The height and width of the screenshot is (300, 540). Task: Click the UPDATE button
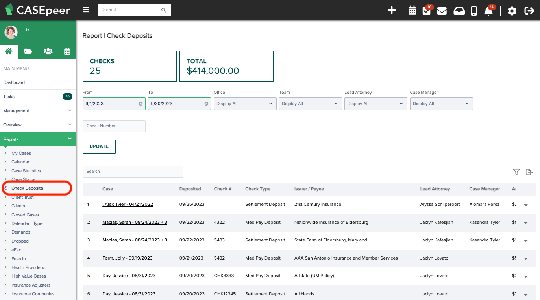click(99, 146)
